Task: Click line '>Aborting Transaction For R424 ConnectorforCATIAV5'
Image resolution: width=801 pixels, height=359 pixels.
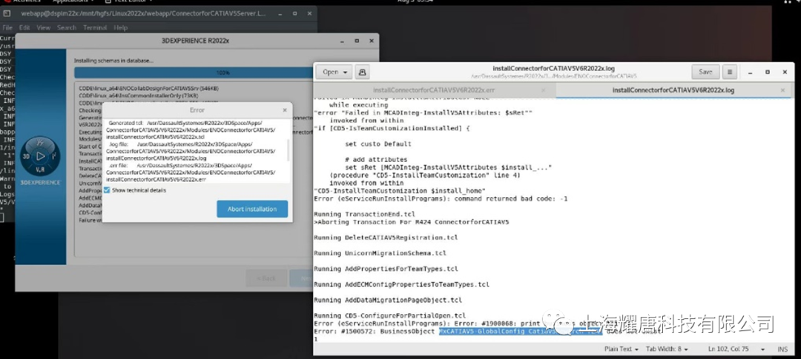Action: 411,222
